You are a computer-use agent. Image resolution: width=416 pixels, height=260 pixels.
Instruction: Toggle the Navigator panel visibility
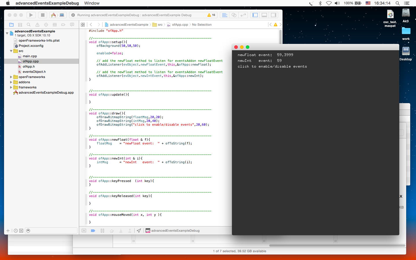255,15
